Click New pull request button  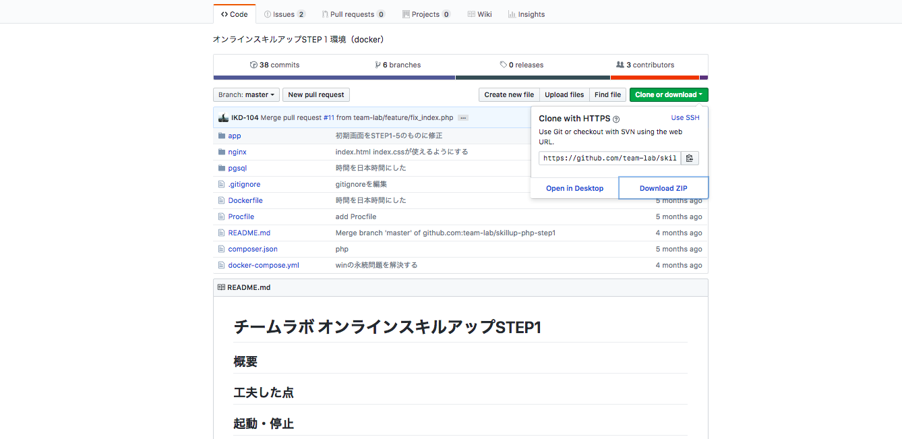click(x=316, y=95)
